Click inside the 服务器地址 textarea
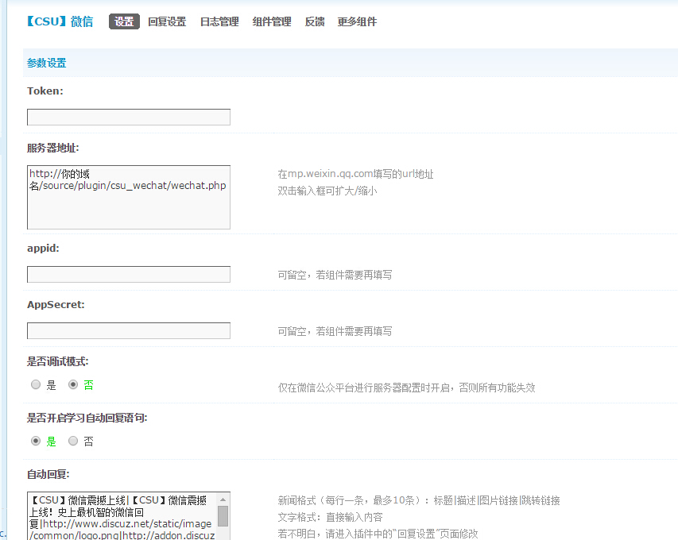The image size is (678, 540). pos(129,198)
